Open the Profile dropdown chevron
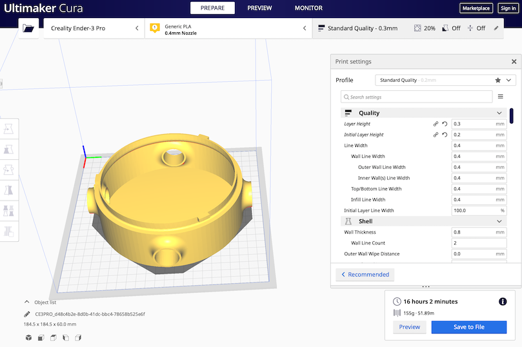Viewport: 522px width, 347px height. point(508,80)
